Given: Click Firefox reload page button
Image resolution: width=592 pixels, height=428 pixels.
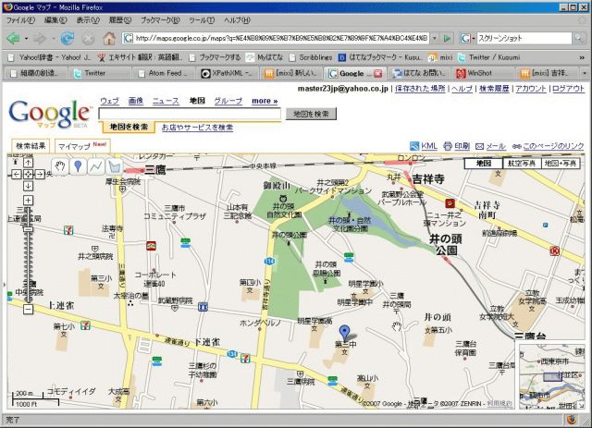Looking at the screenshot, I should pos(68,38).
